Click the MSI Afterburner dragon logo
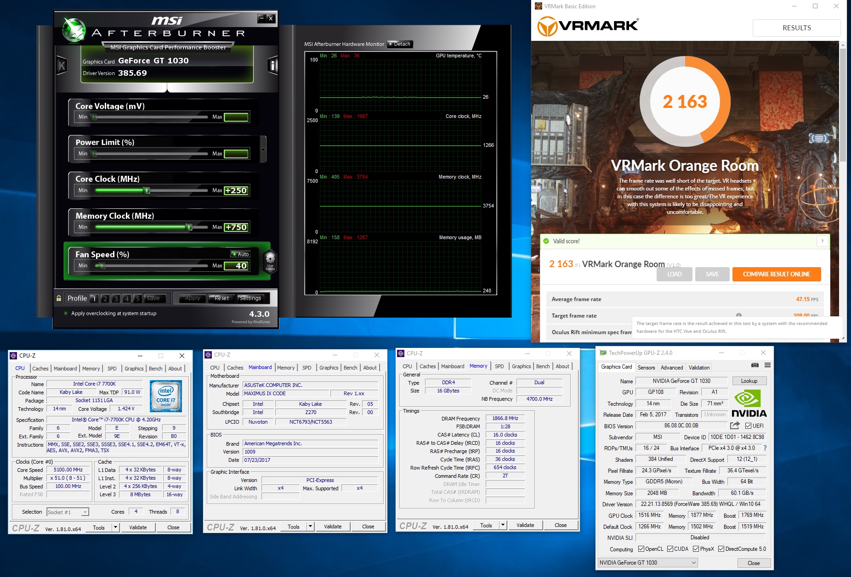The width and height of the screenshot is (851, 577). click(74, 29)
